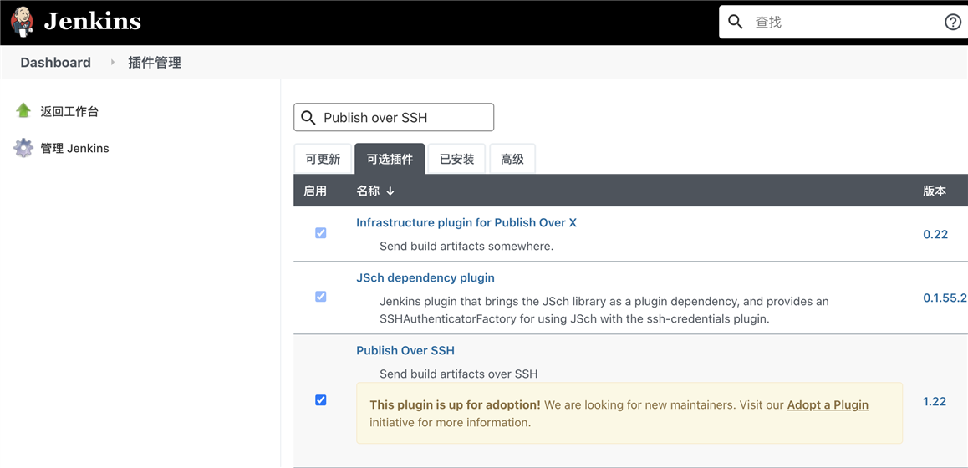Uncheck the Publish Over SSH checkbox

(320, 400)
